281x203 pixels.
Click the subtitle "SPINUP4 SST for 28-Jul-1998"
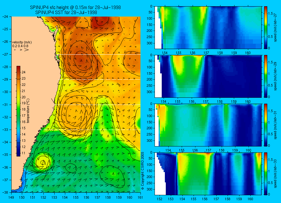(x=66, y=12)
